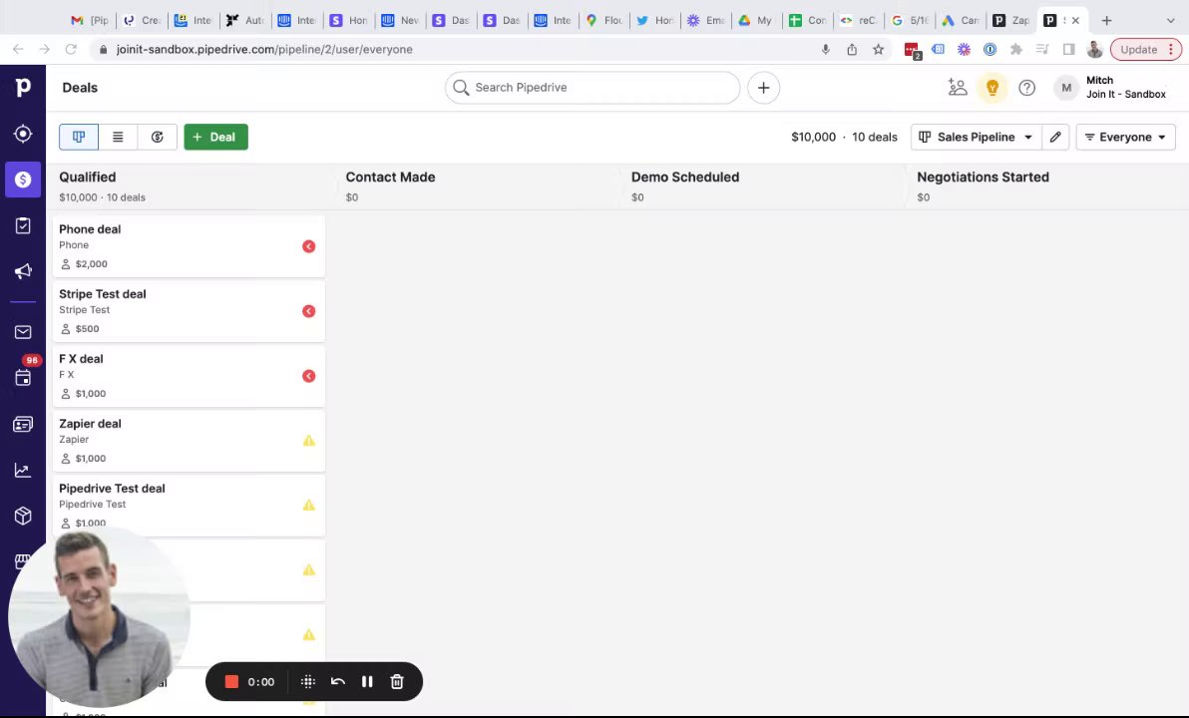Screen dimensions: 1189x718
Task: Stop the screen recording
Action: 231,682
